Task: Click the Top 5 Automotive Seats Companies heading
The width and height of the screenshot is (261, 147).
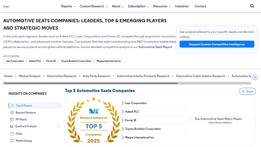Action: point(100,91)
